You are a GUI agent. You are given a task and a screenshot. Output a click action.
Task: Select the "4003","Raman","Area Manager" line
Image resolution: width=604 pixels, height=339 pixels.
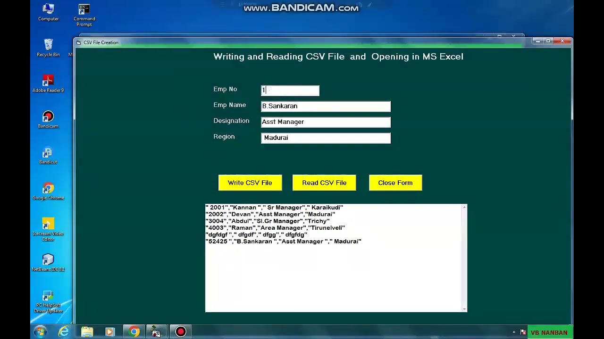(275, 228)
